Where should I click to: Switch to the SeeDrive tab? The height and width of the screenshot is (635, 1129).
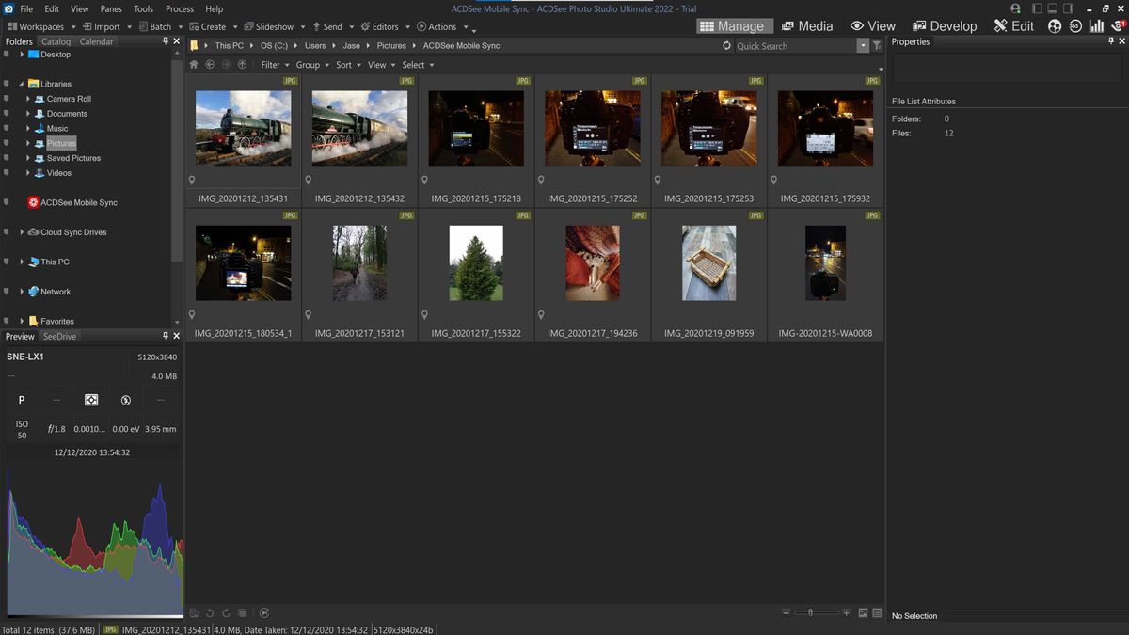click(x=59, y=336)
